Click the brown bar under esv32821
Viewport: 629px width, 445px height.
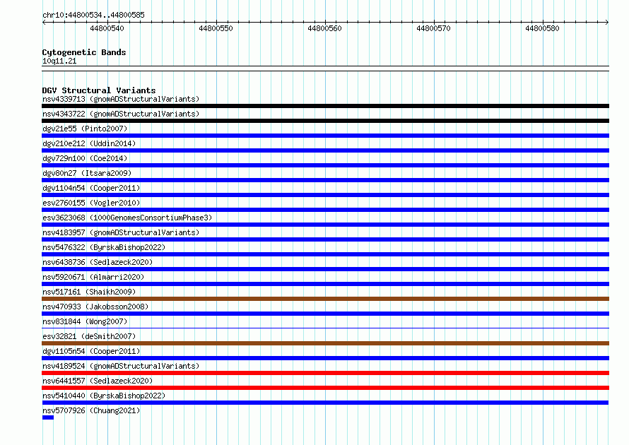point(325,343)
